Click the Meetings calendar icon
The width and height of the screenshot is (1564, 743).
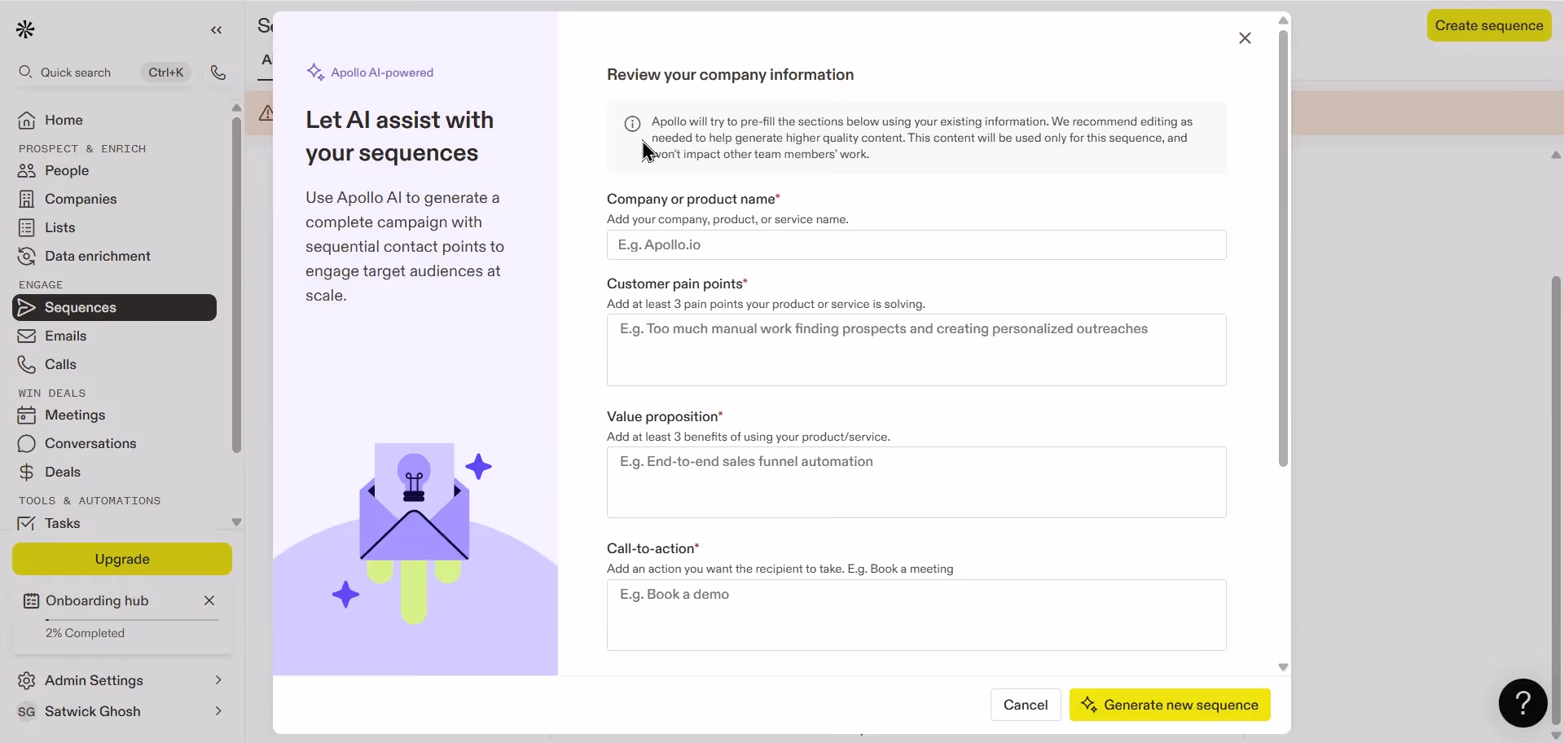click(27, 415)
